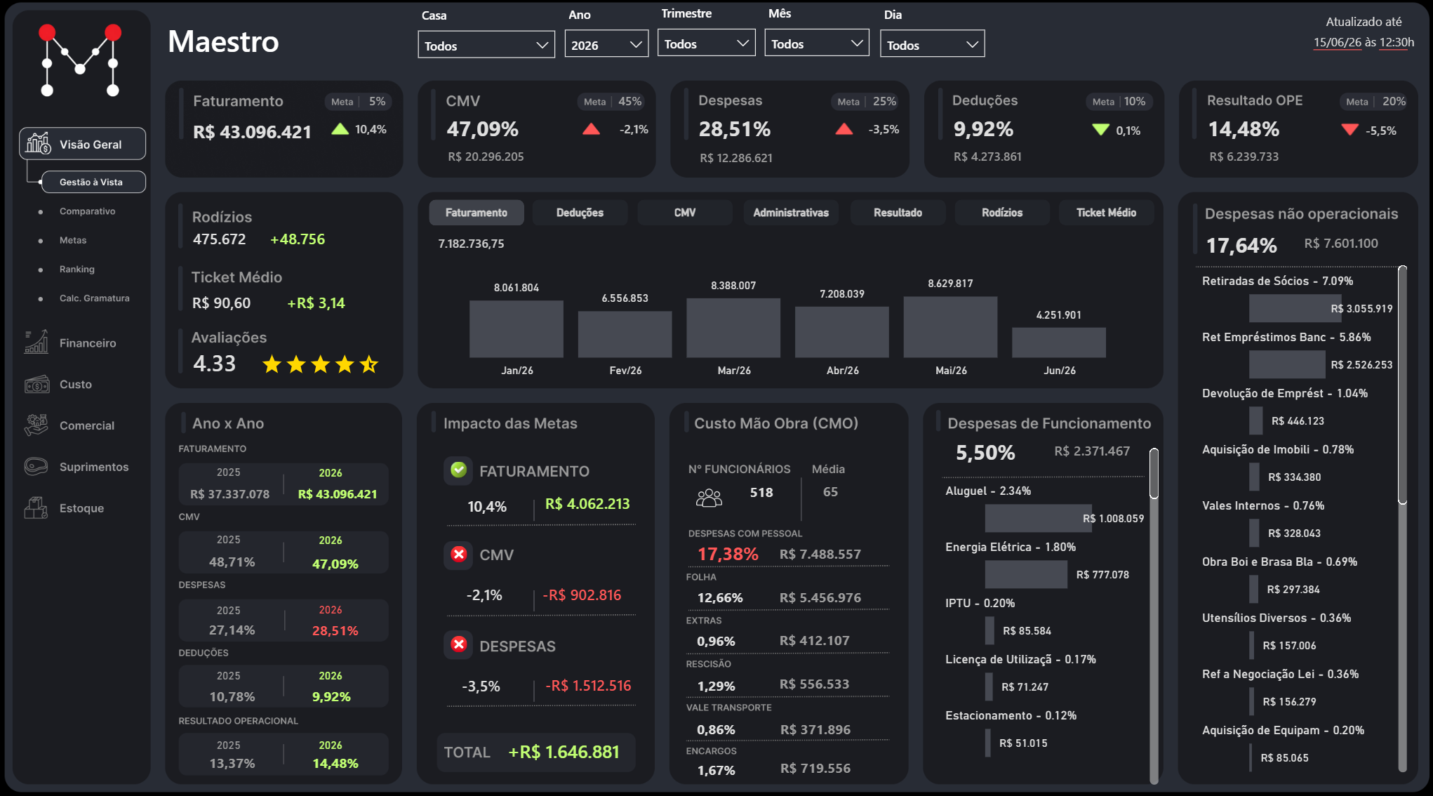1433x796 pixels.
Task: Click the first star in Avaliações rating
Action: tap(272, 364)
